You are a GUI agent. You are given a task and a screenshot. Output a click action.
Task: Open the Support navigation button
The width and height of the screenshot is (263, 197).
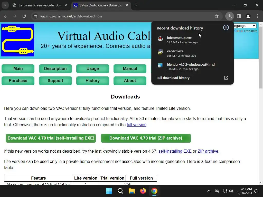(55, 81)
